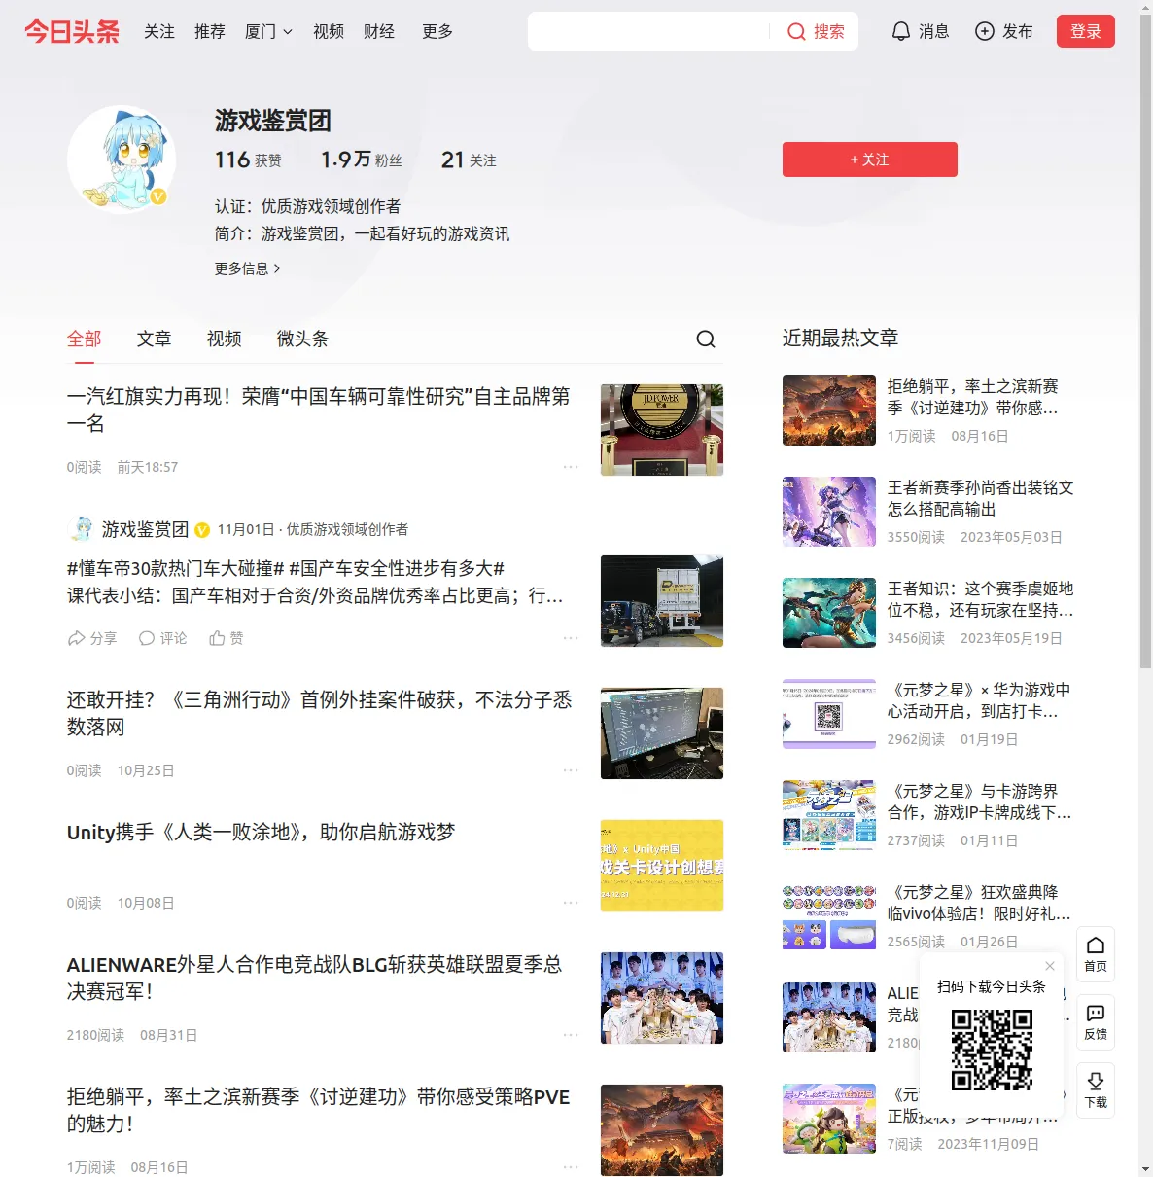Select the 全部 tab
The height and width of the screenshot is (1177, 1153).
(85, 339)
